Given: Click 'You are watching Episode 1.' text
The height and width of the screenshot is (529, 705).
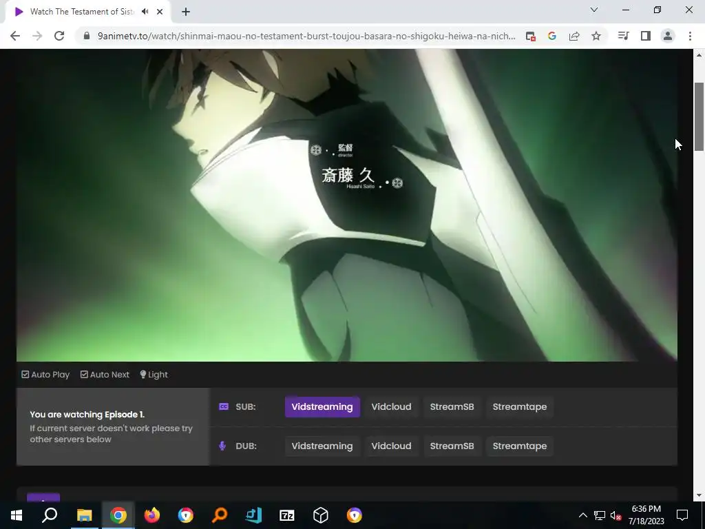Looking at the screenshot, I should [87, 414].
